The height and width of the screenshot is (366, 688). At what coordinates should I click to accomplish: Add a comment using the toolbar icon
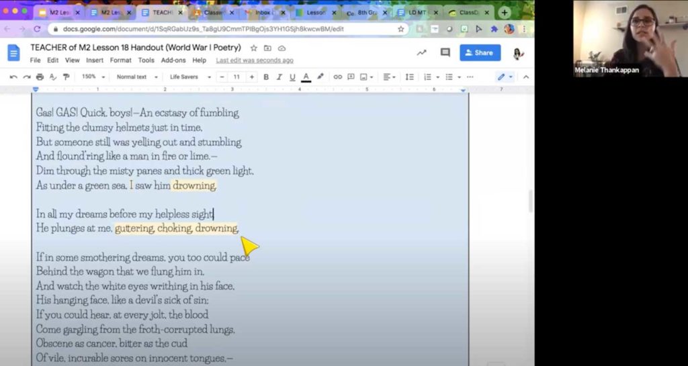351,77
